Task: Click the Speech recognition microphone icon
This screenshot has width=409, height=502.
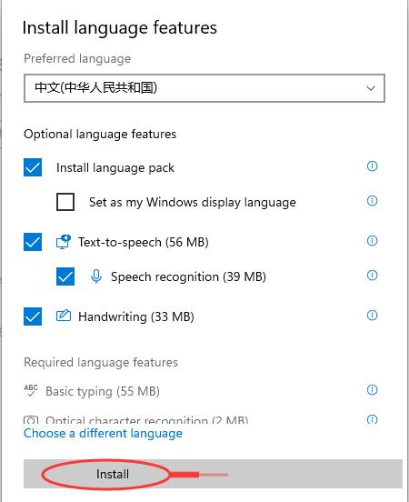Action: click(96, 276)
